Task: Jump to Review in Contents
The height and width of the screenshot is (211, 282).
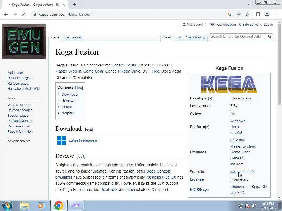Action: pos(67,101)
